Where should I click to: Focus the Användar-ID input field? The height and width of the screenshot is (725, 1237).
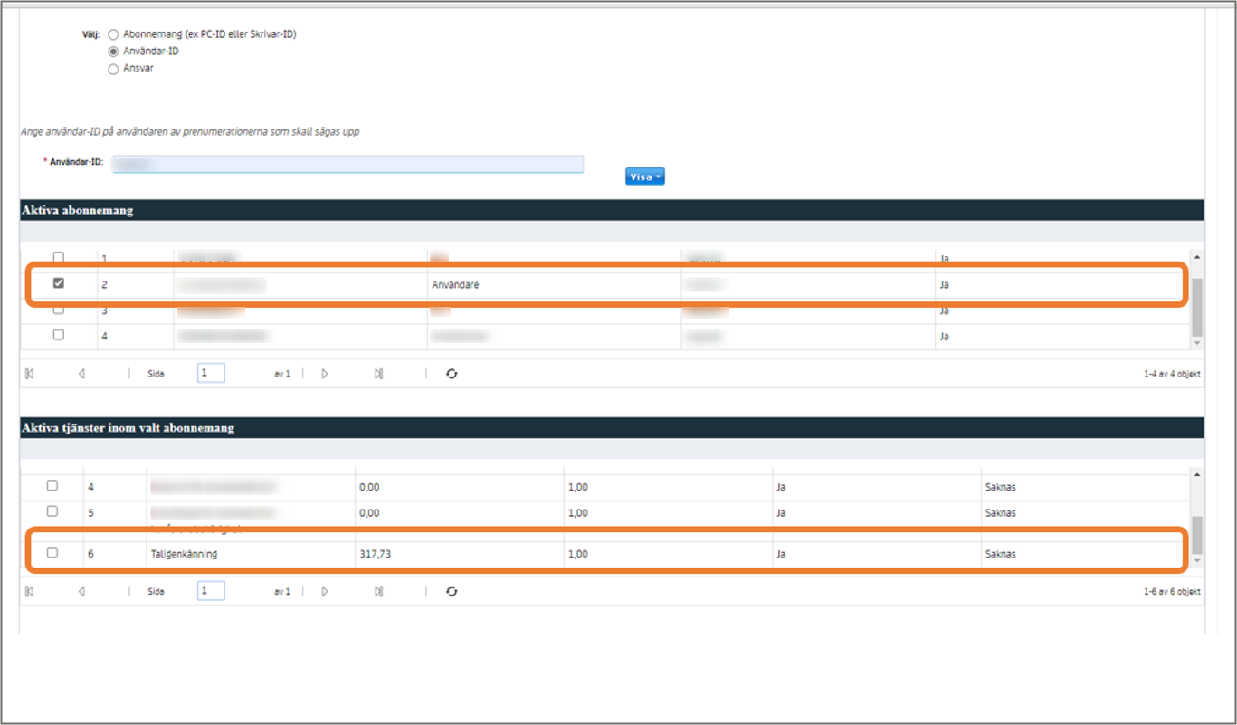coord(347,164)
